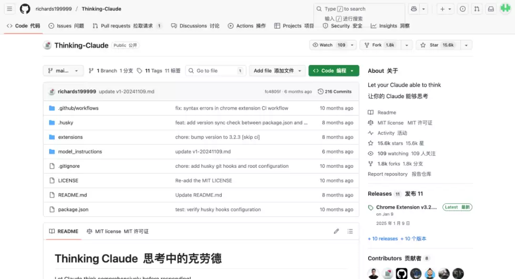This screenshot has width=515, height=279.
Task: Click the Go to file search field
Action: coord(216,71)
